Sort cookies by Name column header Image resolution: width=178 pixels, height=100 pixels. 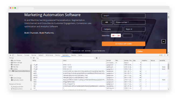point(47,61)
